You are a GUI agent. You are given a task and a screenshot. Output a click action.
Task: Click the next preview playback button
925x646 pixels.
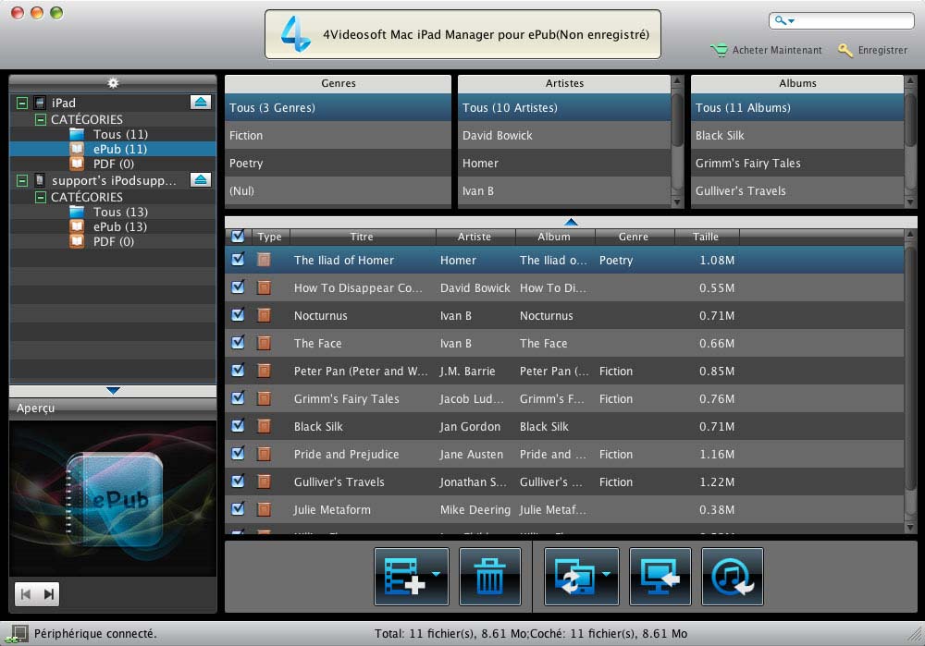click(48, 593)
